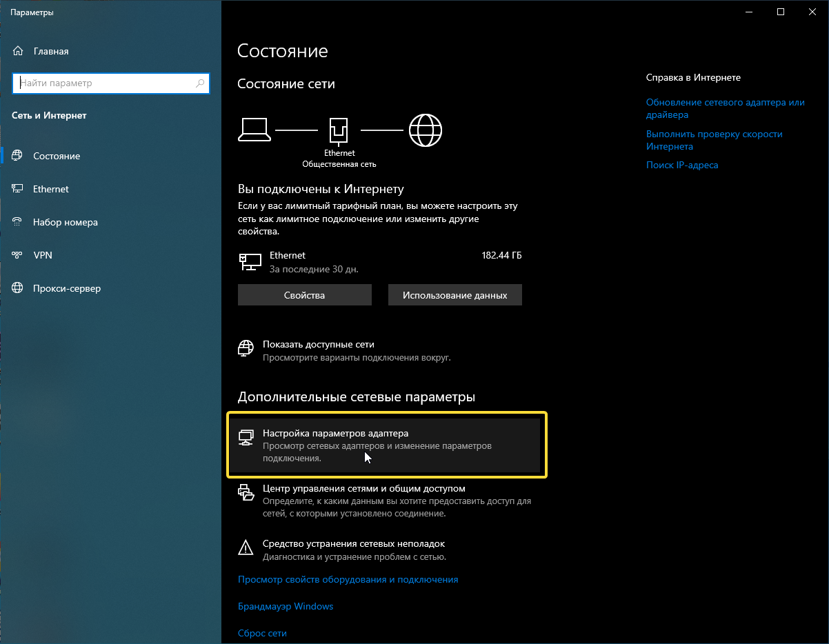Screen dimensions: 829x644
Task: Click the globe icon beside Прокси-сервер
Action: [x=18, y=288]
